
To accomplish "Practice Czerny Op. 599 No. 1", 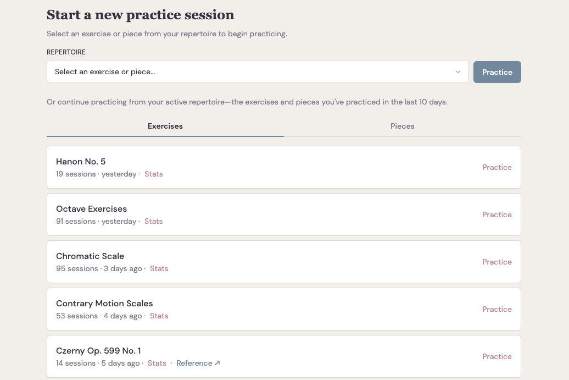I will 497,356.
